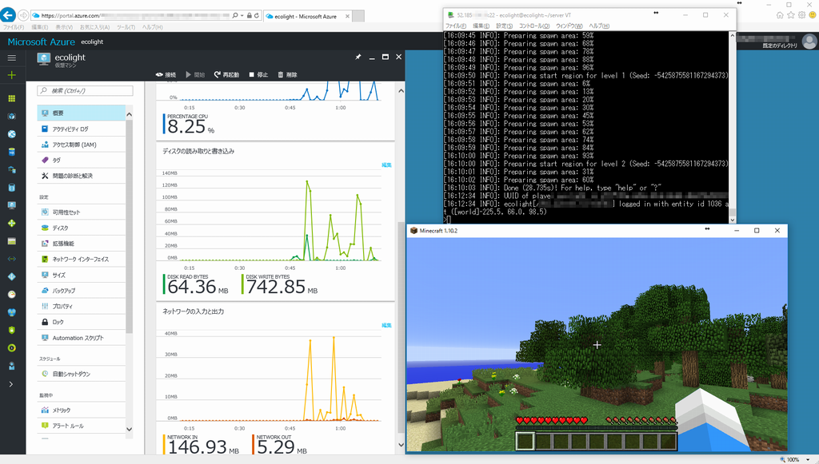Screen dimensions: 819x464
Task: Close the ecolight - Microsoft Azure tab
Action: (x=347, y=16)
